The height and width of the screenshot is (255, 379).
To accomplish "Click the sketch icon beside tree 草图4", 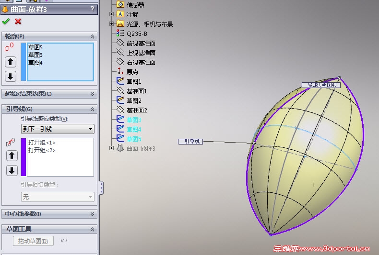I will click(120, 129).
